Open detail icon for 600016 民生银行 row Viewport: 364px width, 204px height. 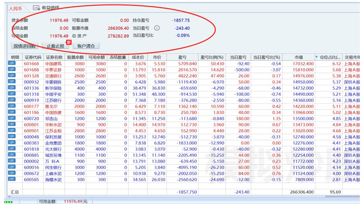point(12,167)
